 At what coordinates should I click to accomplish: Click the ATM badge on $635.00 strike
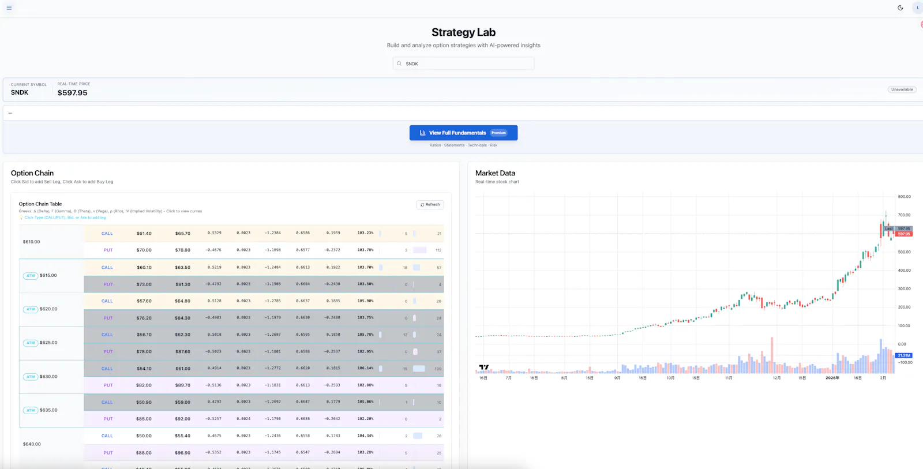[31, 411]
